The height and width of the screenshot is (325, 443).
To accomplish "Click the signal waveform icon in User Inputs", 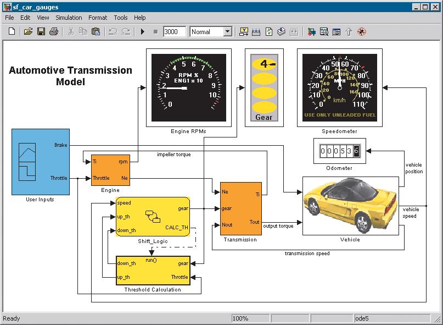I will click(27, 162).
